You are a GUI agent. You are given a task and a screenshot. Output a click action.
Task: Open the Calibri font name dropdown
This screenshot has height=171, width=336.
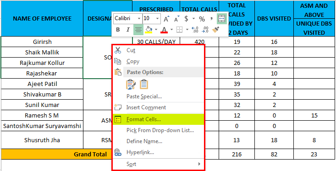point(139,19)
